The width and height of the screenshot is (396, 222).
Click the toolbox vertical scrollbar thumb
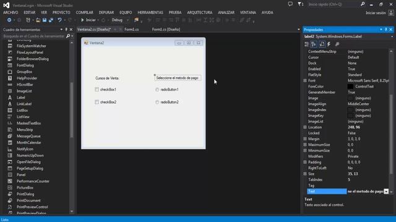pyautogui.click(x=72, y=110)
